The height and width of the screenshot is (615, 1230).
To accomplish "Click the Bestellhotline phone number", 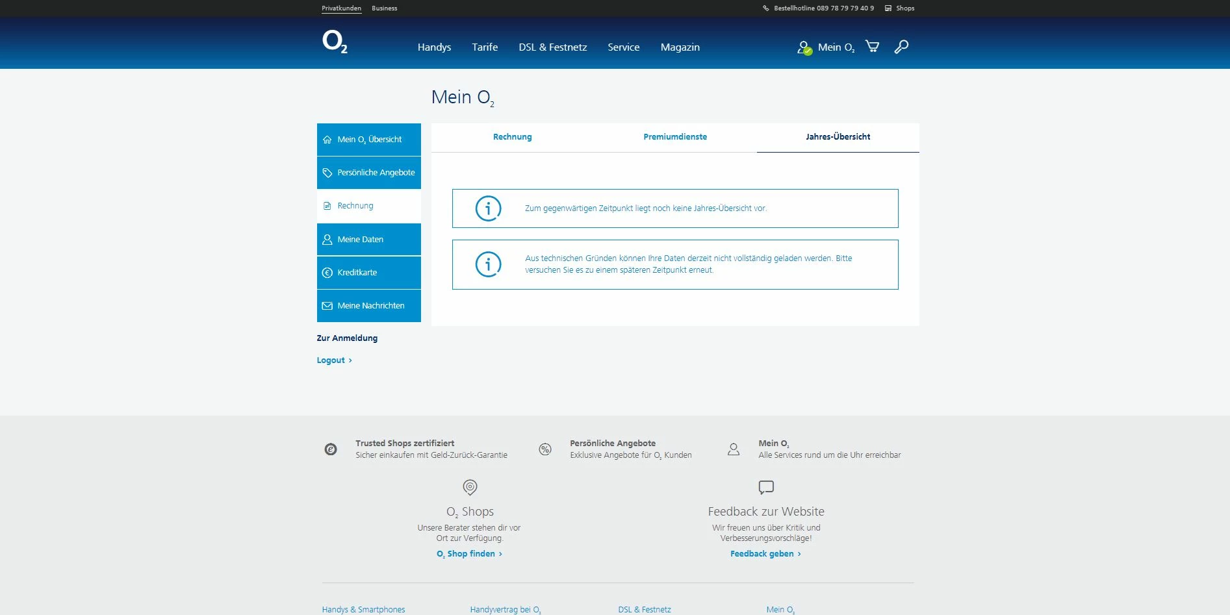I will 845,8.
